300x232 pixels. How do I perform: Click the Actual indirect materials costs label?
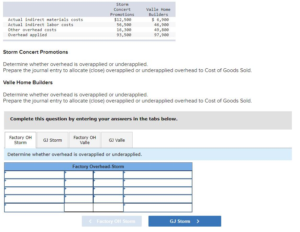coord(46,20)
